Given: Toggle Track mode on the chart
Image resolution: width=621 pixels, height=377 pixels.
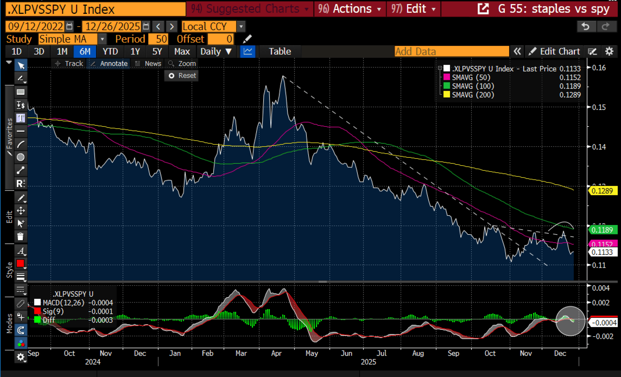Looking at the screenshot, I should point(69,64).
